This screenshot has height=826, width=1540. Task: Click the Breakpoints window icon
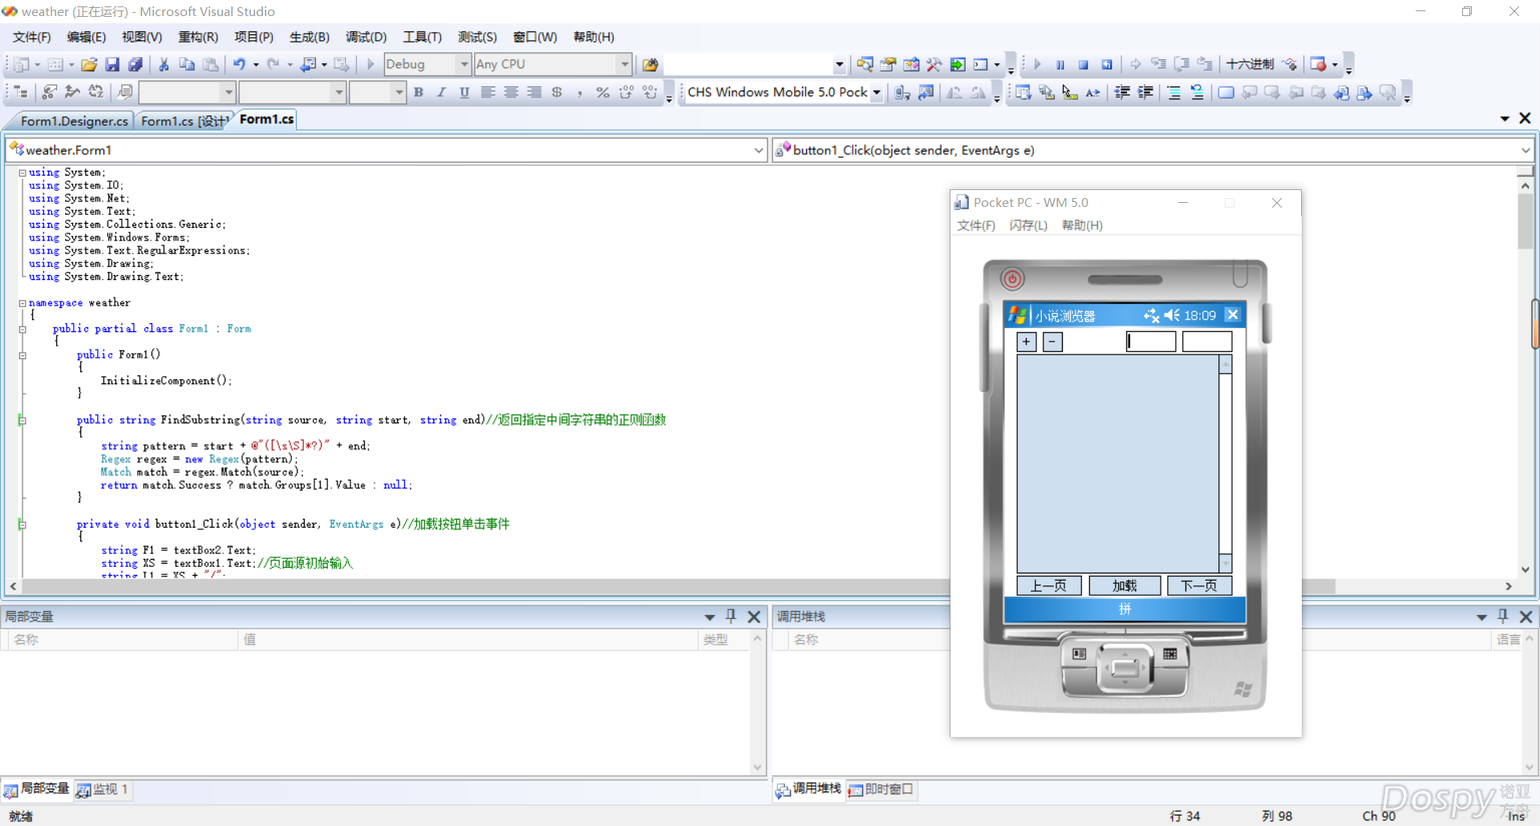click(1318, 64)
